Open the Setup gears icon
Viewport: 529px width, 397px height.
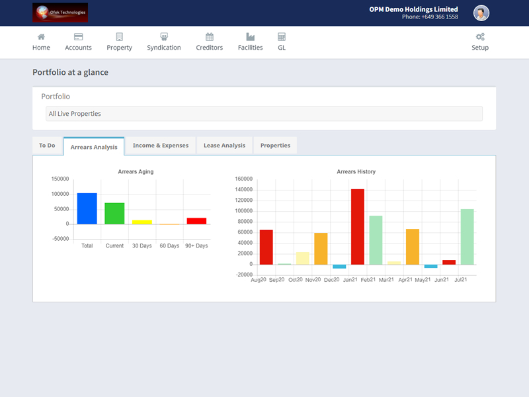coord(480,36)
